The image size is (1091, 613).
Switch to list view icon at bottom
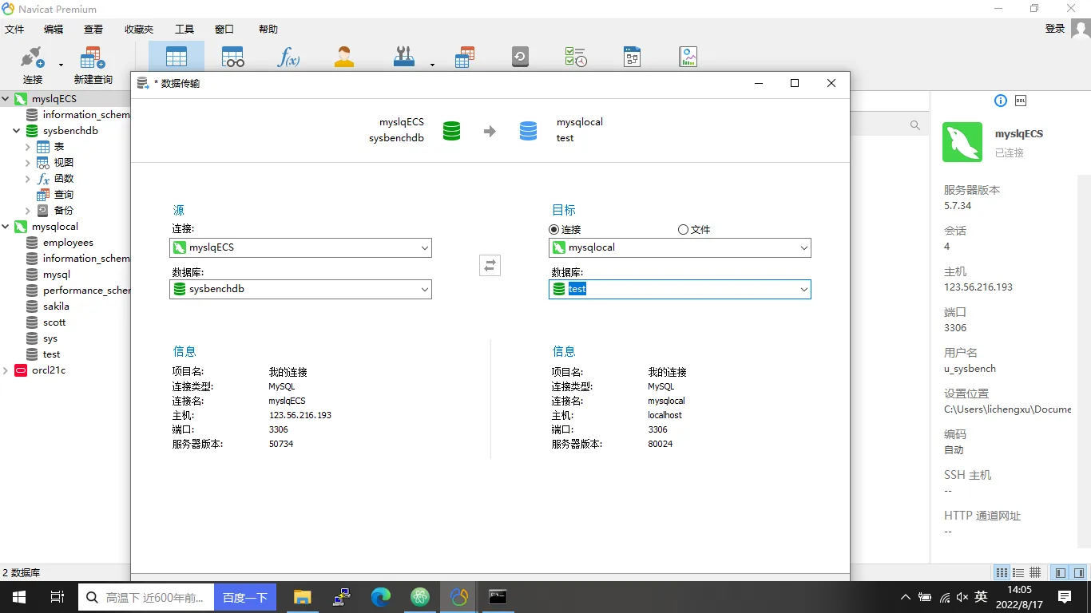coord(1018,572)
